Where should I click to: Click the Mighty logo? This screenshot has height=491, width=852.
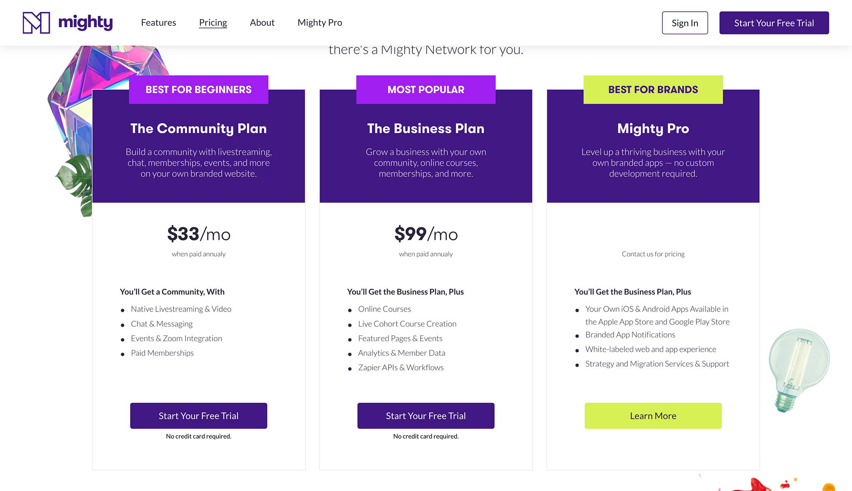click(68, 22)
